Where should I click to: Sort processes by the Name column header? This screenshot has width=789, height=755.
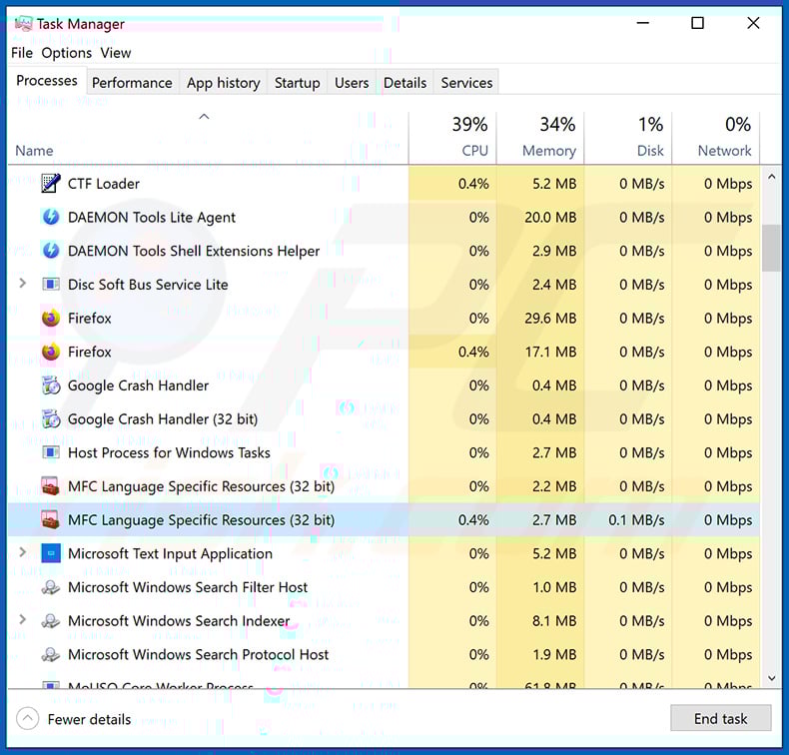tap(208, 138)
